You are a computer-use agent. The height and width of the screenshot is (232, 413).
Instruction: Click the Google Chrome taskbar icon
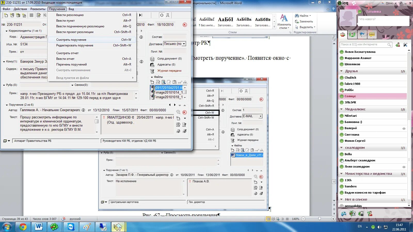(23, 227)
